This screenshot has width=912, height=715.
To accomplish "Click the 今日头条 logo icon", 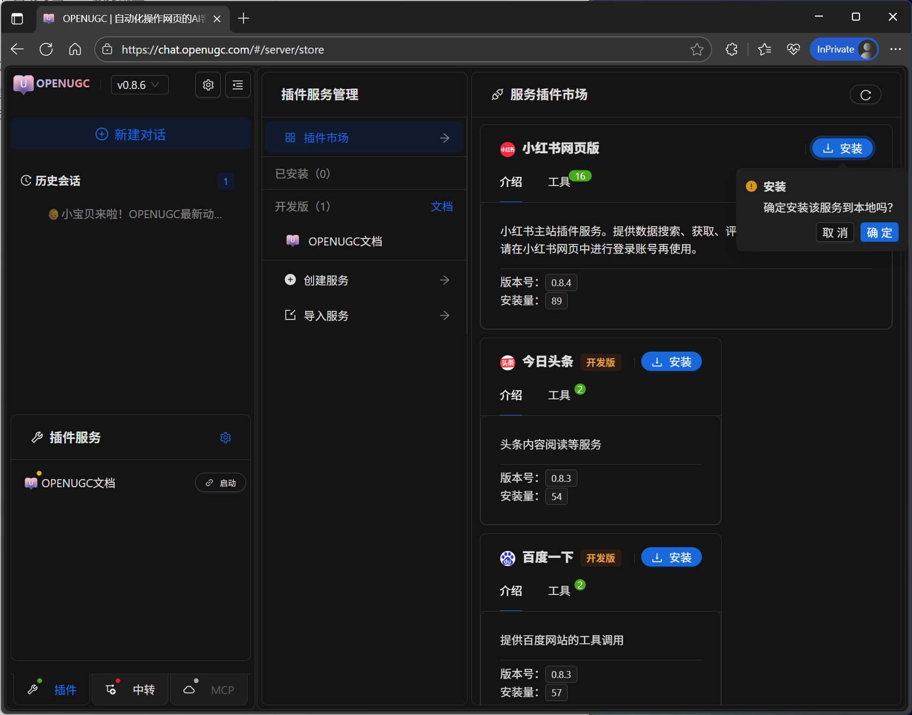I will click(507, 363).
